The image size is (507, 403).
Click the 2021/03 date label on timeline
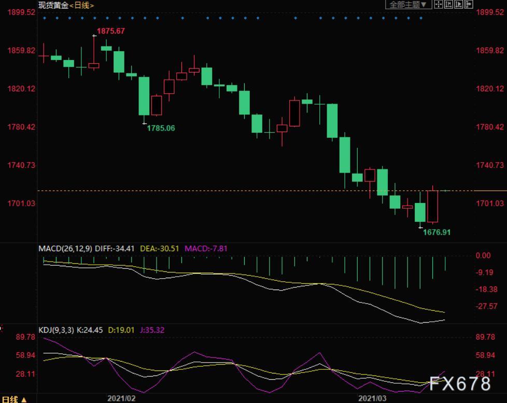(372, 398)
